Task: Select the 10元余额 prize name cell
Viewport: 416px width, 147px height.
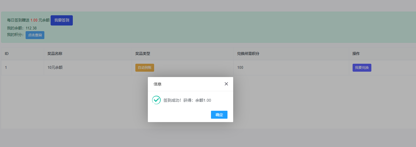Action: coord(55,68)
